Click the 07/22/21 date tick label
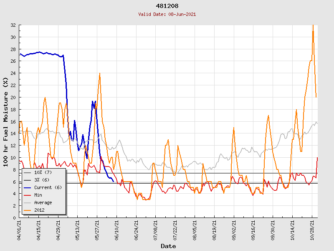Screen dimensions: 334x251 (175, 230)
